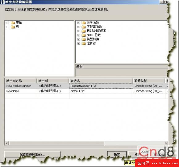
Task: Click the 数据类型 column header
Action: [149, 81]
